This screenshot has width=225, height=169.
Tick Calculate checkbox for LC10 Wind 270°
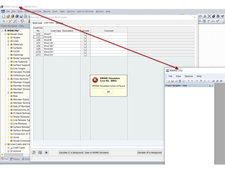pyautogui.click(x=85, y=52)
